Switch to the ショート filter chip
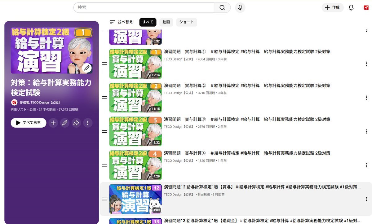372x224 pixels. point(187,22)
